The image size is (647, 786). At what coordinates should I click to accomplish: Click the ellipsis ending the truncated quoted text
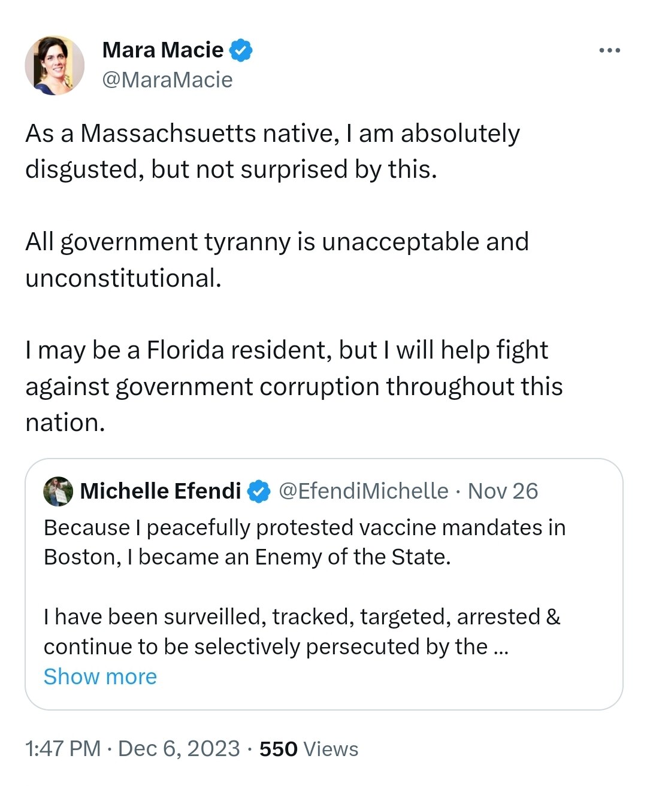click(x=500, y=647)
